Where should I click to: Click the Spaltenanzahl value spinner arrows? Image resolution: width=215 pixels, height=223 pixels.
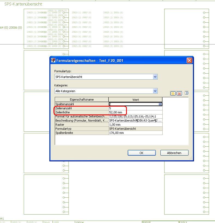click(x=160, y=104)
